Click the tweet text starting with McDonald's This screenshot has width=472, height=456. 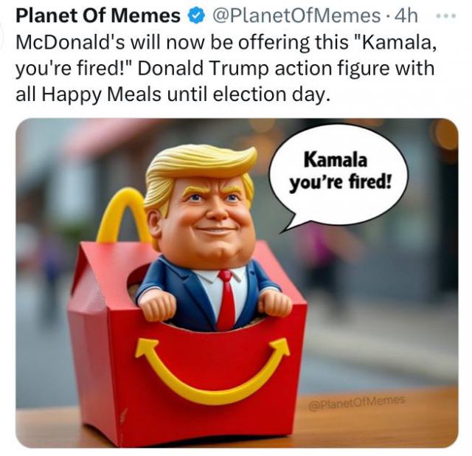(226, 68)
